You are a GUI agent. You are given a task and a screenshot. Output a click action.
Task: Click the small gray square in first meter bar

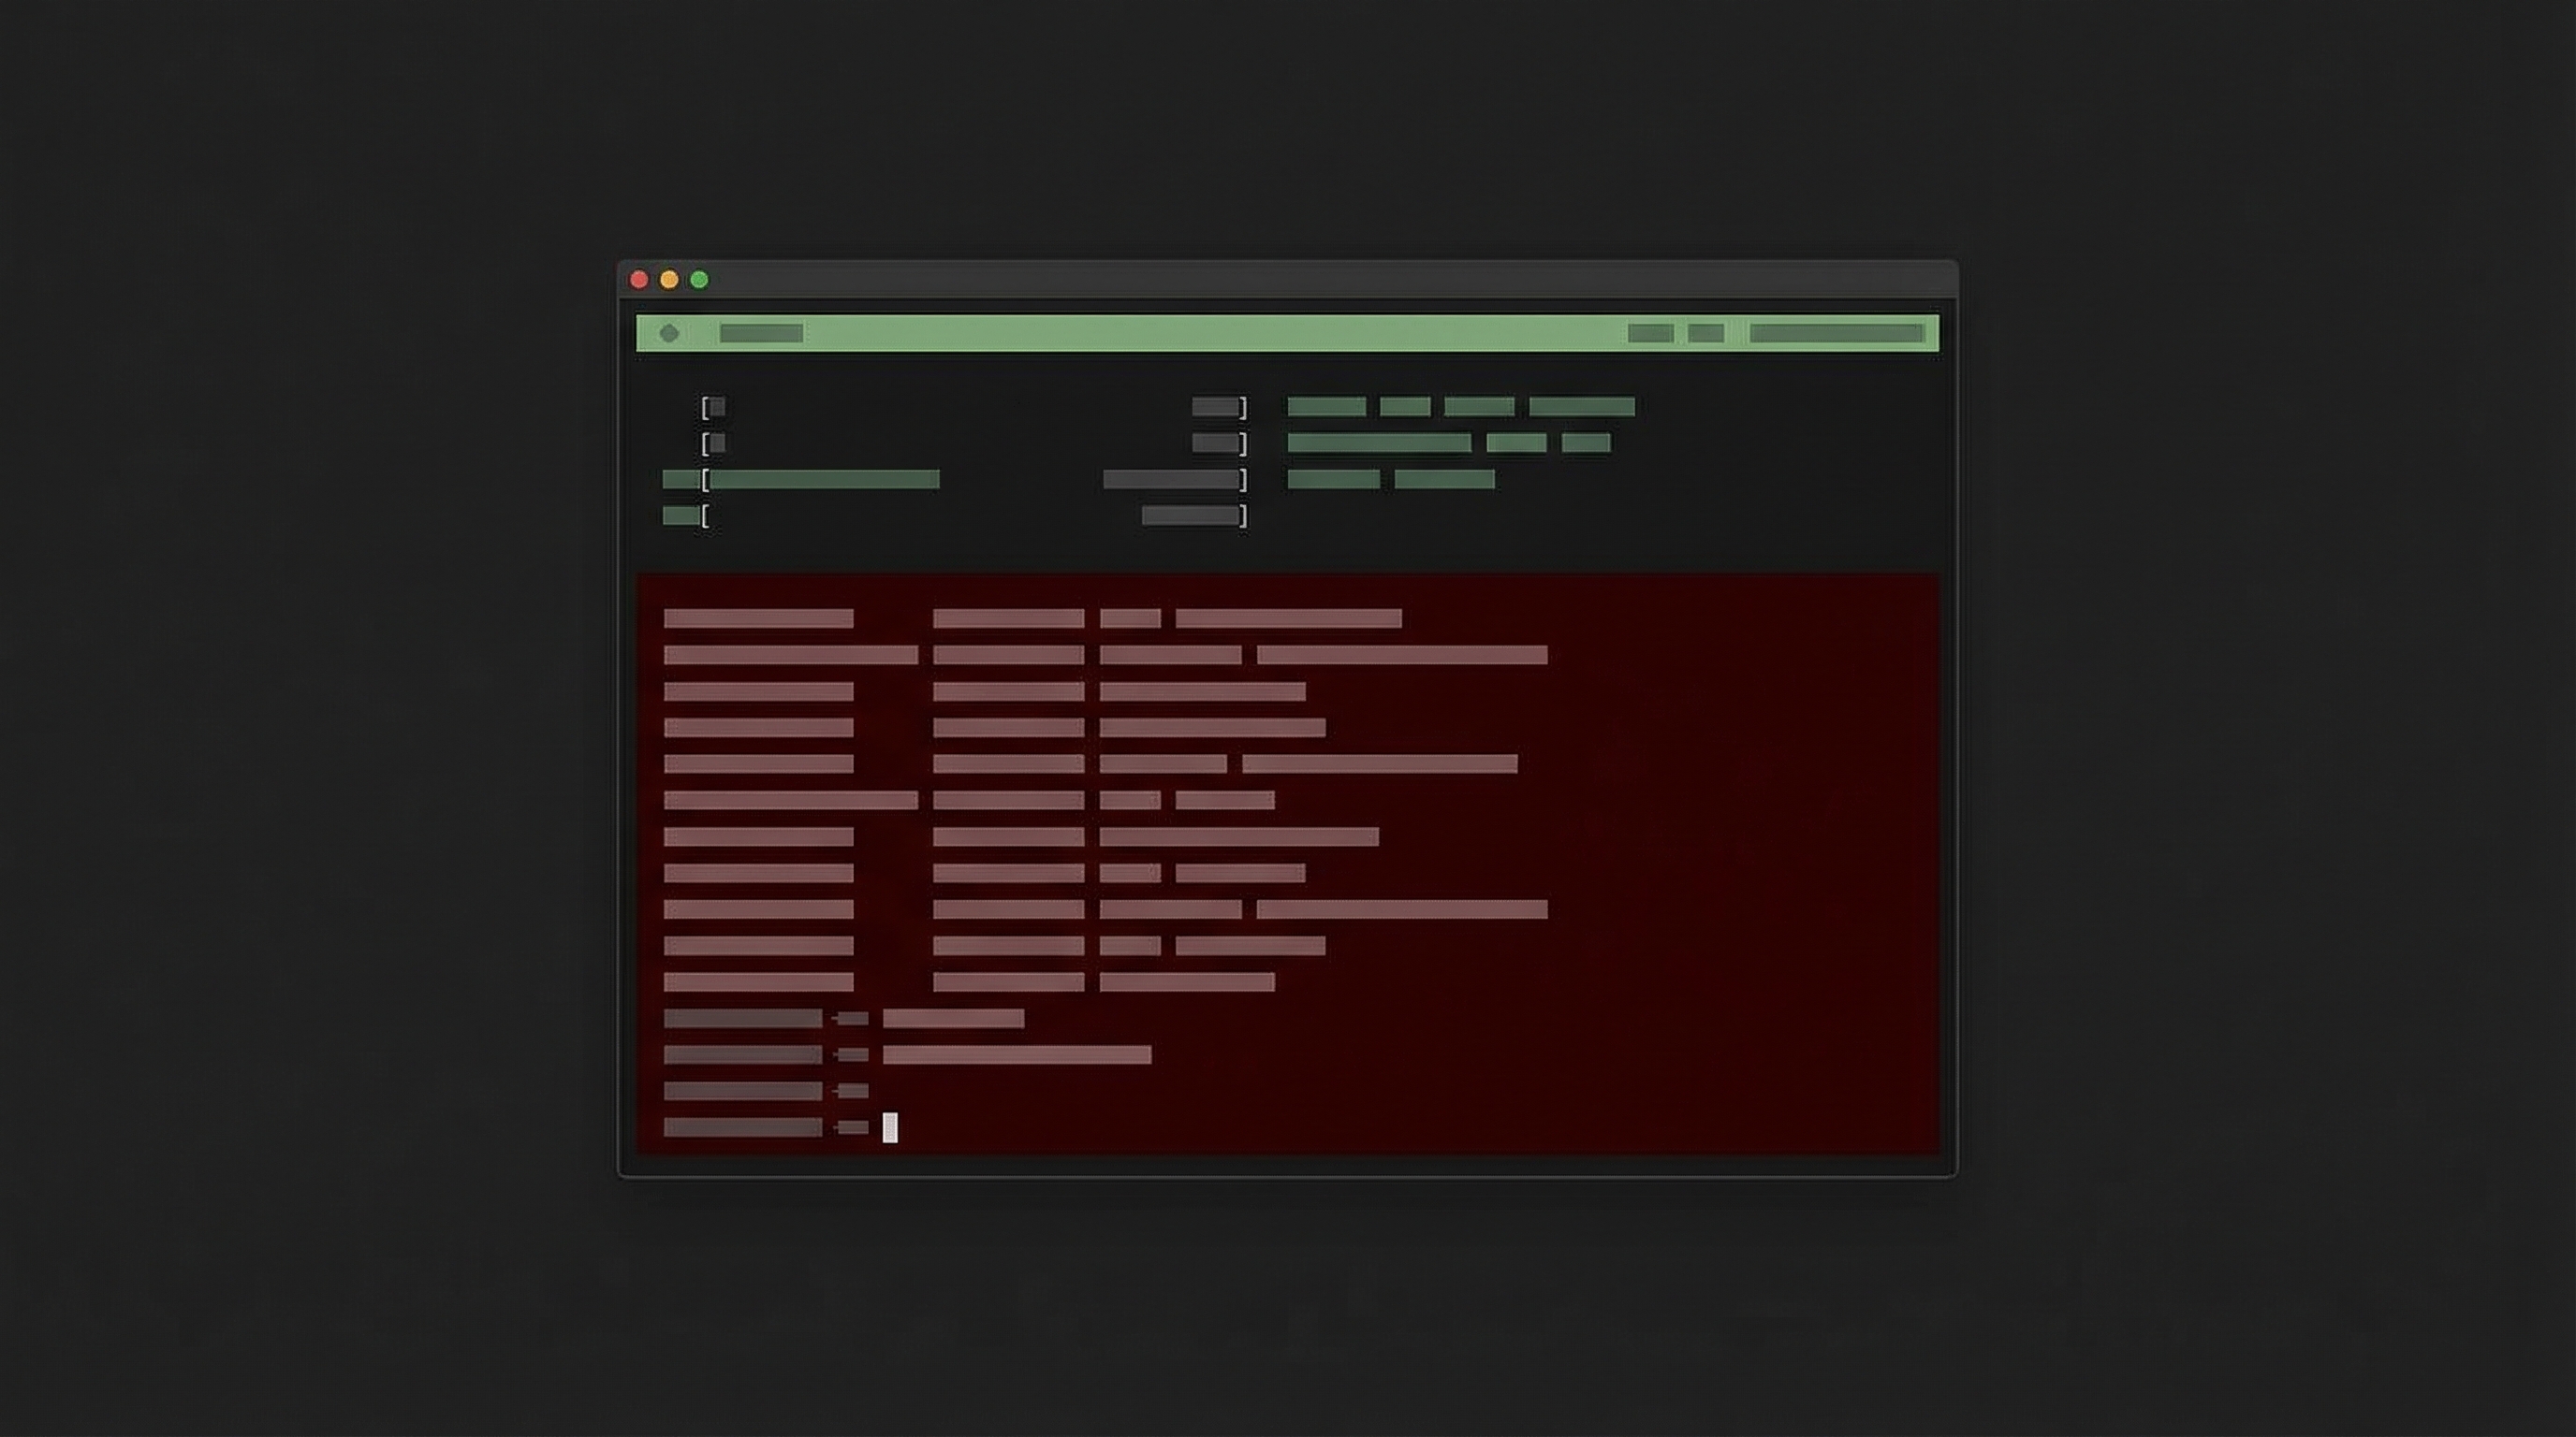click(x=717, y=407)
